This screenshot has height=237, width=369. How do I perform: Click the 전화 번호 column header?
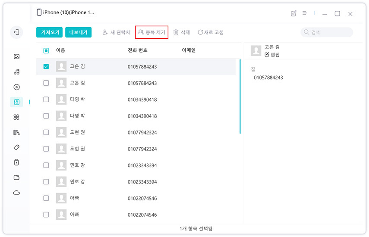pos(137,50)
